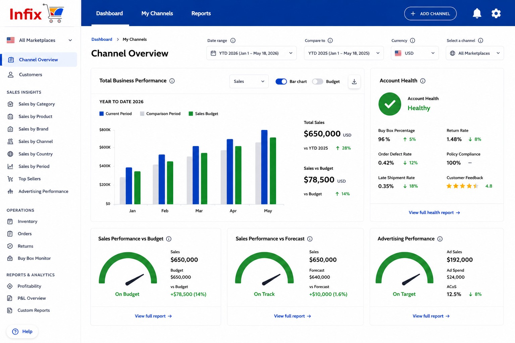The width and height of the screenshot is (515, 343).
Task: Click the Sales by Product icon
Action: tap(10, 117)
